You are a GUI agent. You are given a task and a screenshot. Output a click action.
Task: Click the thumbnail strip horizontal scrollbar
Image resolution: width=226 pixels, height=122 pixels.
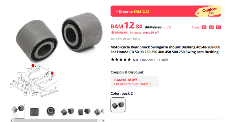pyautogui.click(x=56, y=120)
